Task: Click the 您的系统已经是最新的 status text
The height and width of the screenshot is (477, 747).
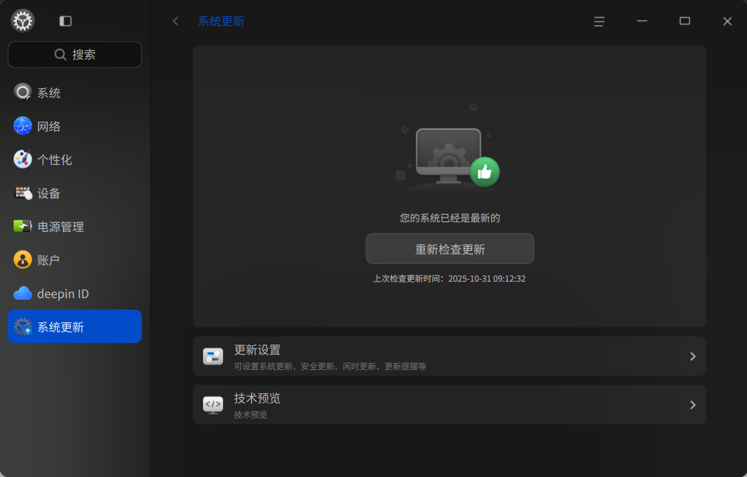Action: [450, 218]
